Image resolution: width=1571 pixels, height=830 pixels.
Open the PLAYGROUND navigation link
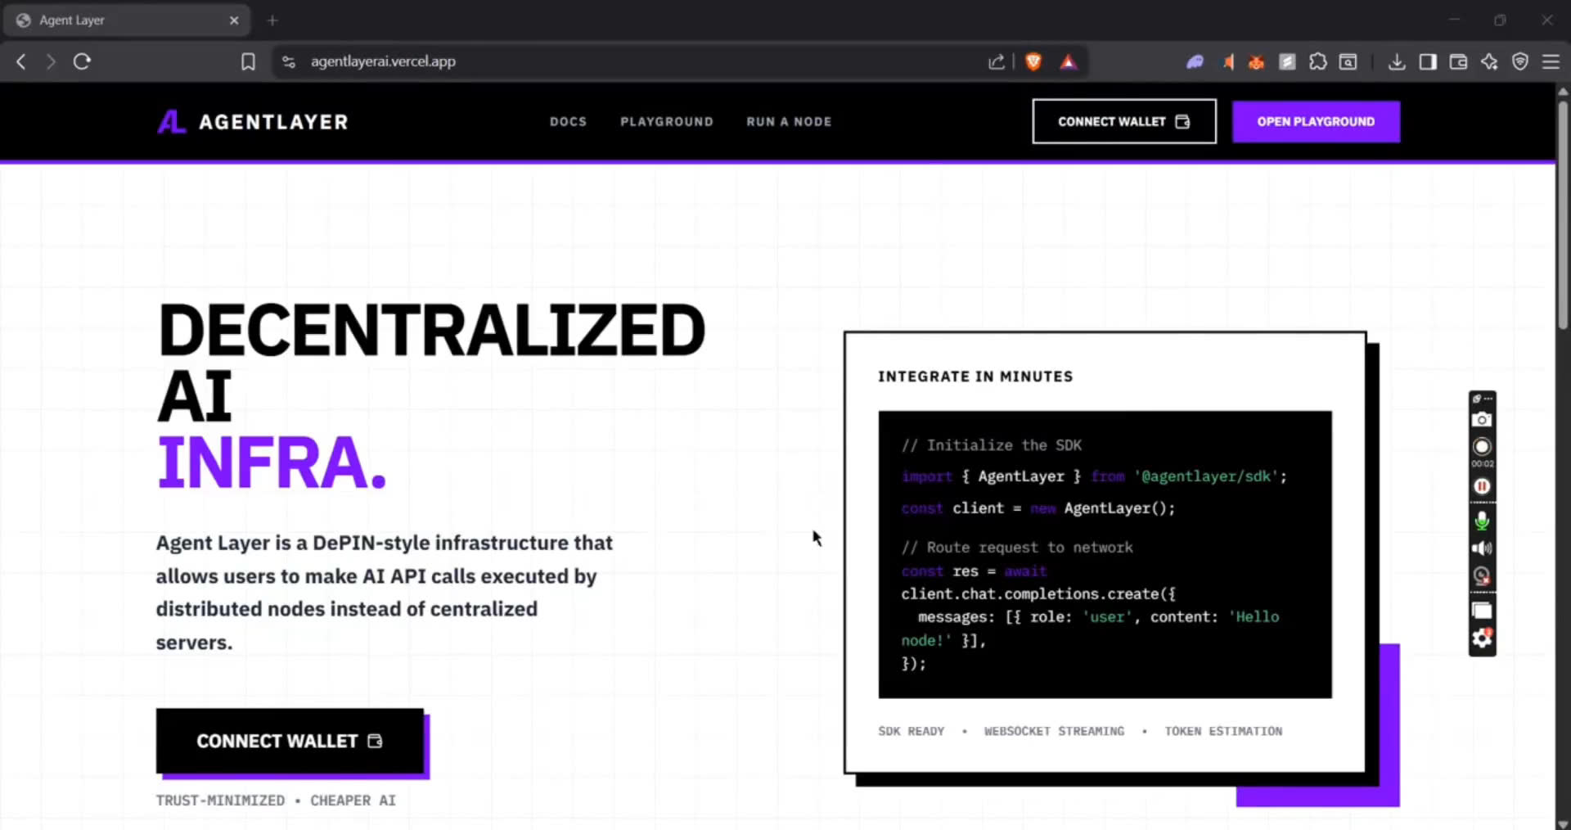tap(667, 121)
